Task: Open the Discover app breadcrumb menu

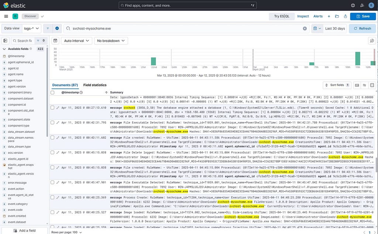Action: (30, 16)
